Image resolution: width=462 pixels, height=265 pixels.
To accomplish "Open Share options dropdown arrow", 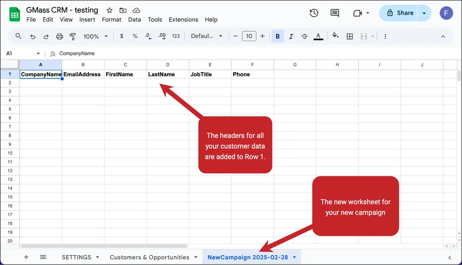I will pos(424,13).
